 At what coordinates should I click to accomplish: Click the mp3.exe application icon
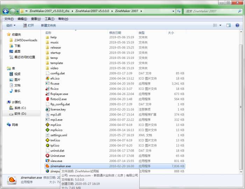[x=48, y=120]
